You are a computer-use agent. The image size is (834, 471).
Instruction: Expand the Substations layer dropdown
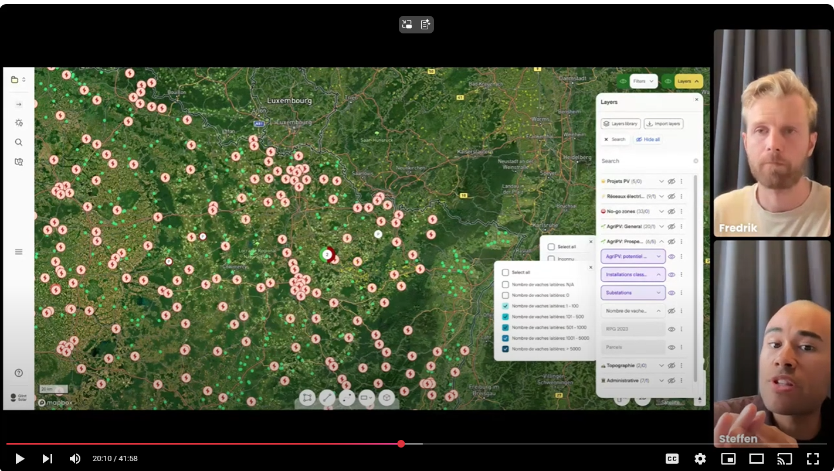tap(659, 293)
